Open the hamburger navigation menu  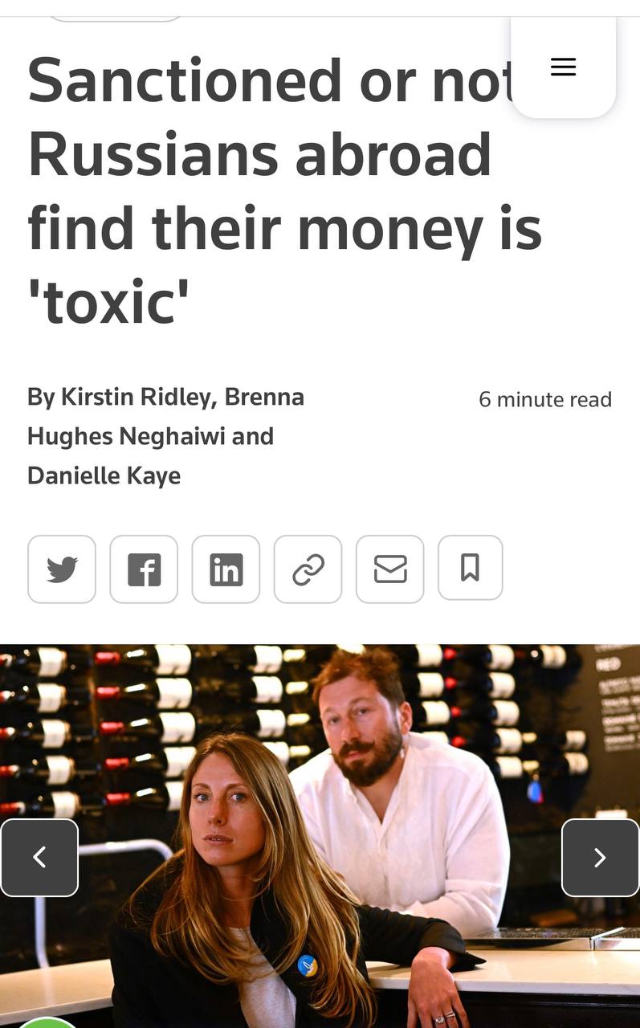[563, 67]
